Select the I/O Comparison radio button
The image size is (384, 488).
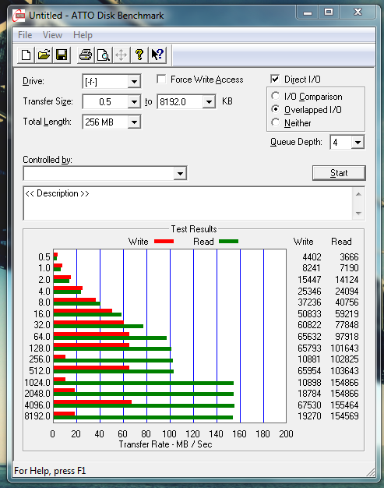tap(275, 96)
